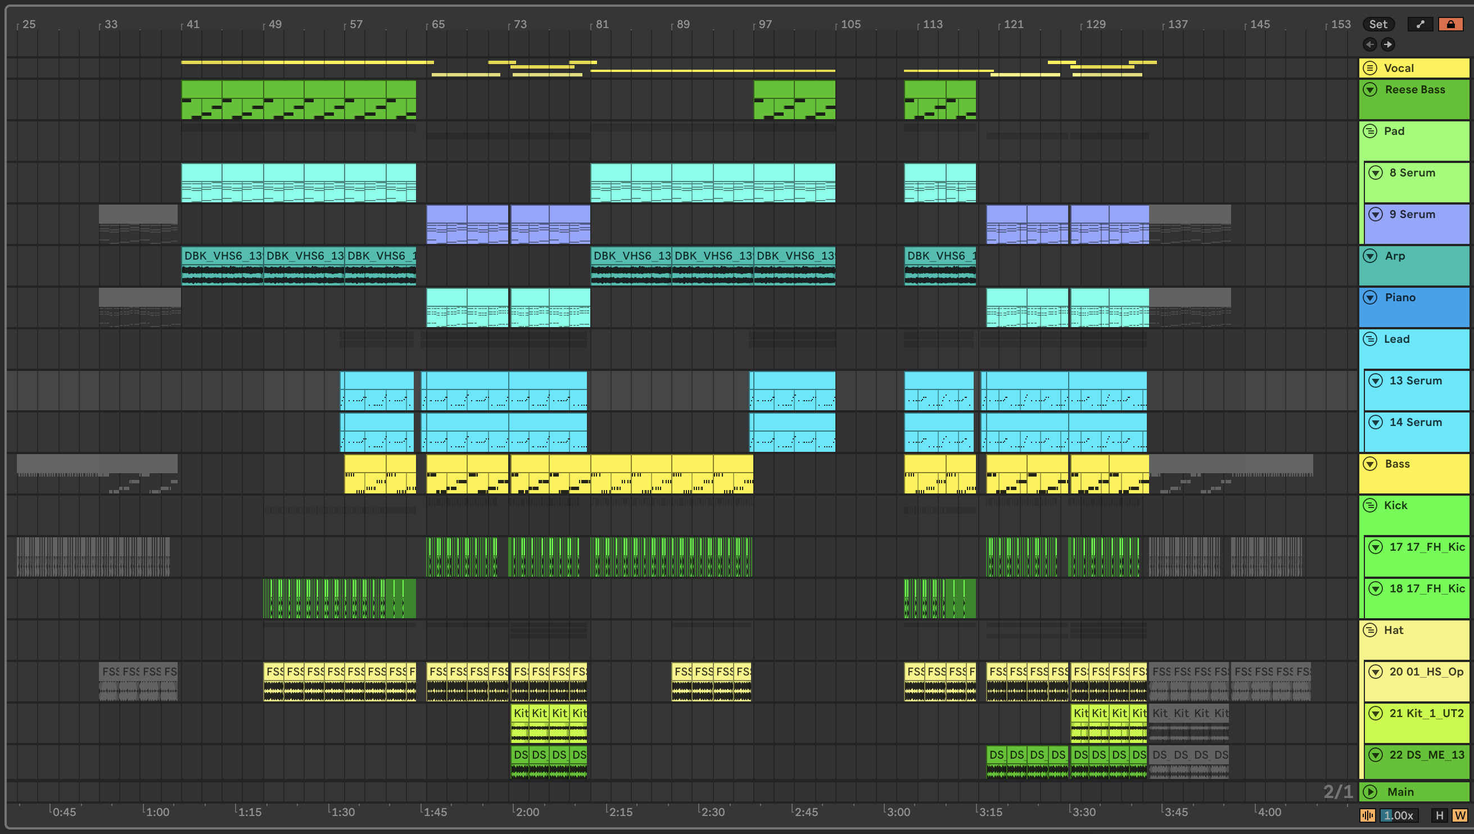The width and height of the screenshot is (1474, 834).
Task: Click the 1.00x zoom level field
Action: [x=1399, y=815]
